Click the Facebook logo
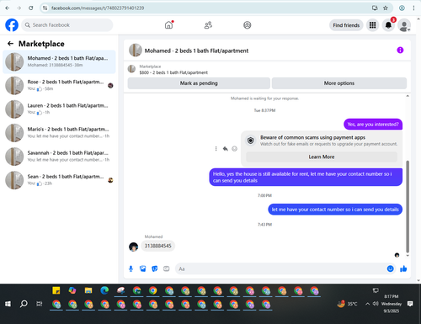This screenshot has height=324, width=421. 12,25
